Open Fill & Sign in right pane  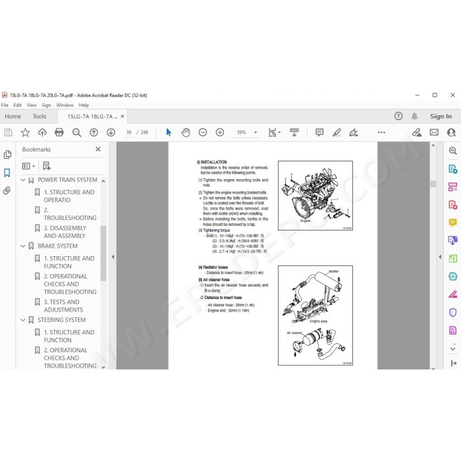click(x=453, y=294)
